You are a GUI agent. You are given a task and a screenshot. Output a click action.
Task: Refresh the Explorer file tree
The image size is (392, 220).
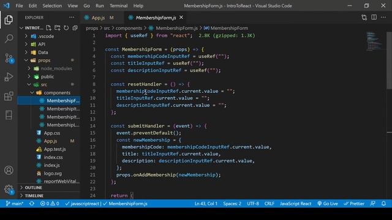point(66,28)
